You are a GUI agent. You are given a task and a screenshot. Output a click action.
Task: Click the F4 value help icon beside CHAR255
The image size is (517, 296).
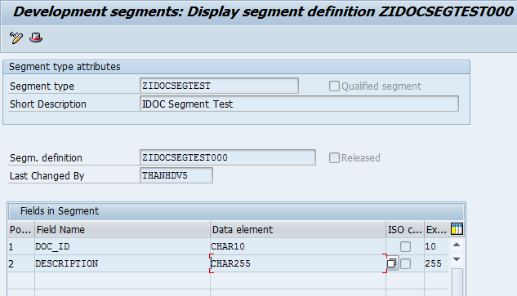click(x=392, y=263)
